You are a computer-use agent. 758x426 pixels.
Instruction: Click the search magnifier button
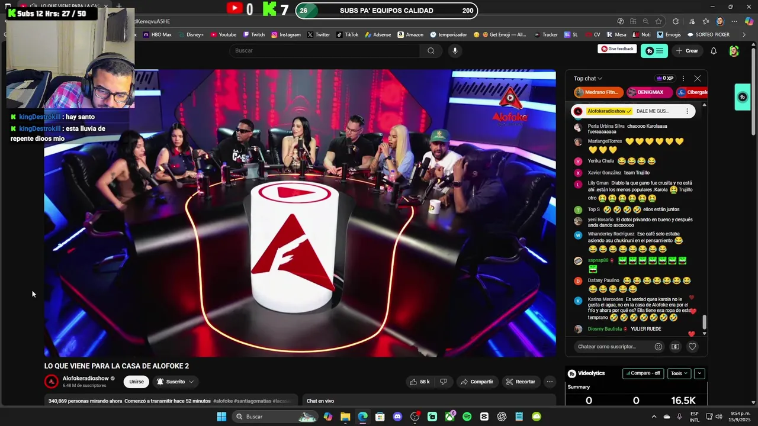click(x=431, y=51)
